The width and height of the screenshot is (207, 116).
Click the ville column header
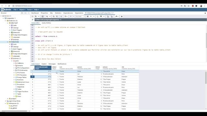point(130,68)
